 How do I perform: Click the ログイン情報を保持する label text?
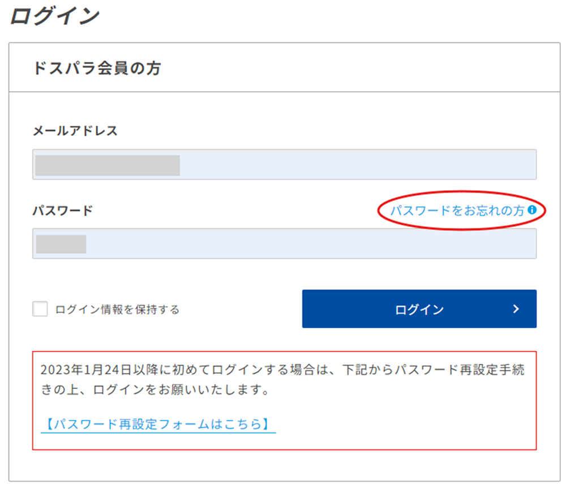click(117, 309)
